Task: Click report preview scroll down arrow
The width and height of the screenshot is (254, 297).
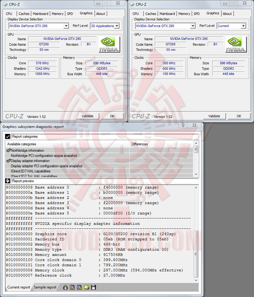Action: [196, 280]
